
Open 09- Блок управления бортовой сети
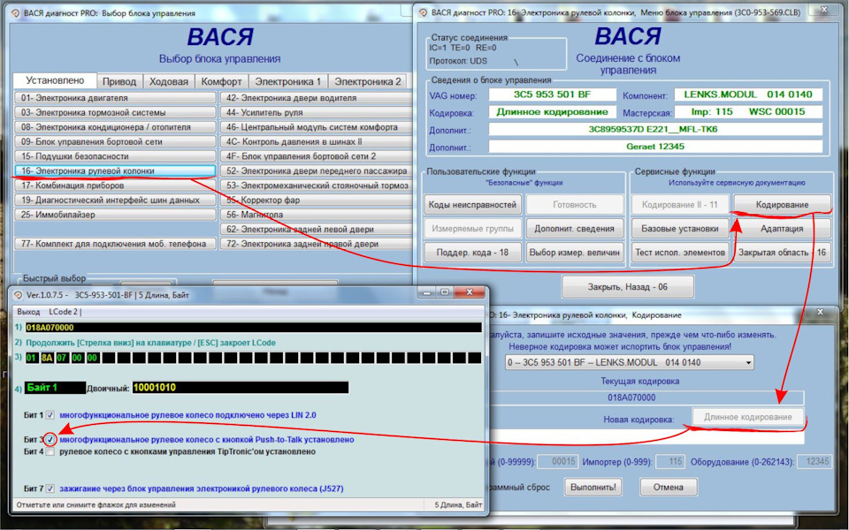coord(115,141)
